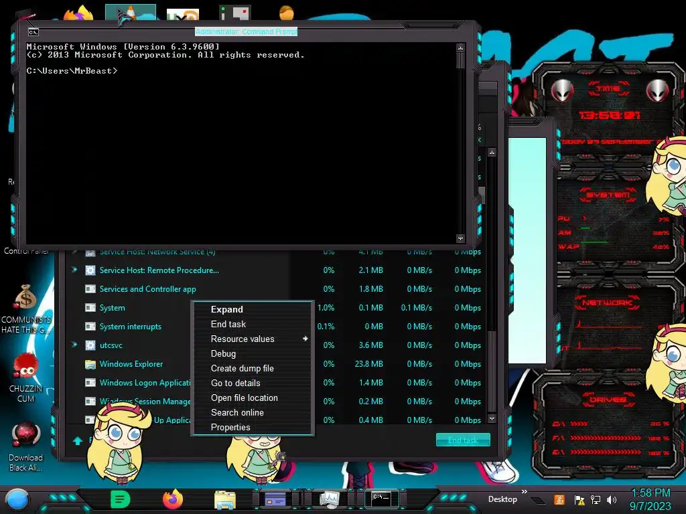The width and height of the screenshot is (686, 514).
Task: Show hidden taskbar toolbar items chevron
Action: [524, 492]
